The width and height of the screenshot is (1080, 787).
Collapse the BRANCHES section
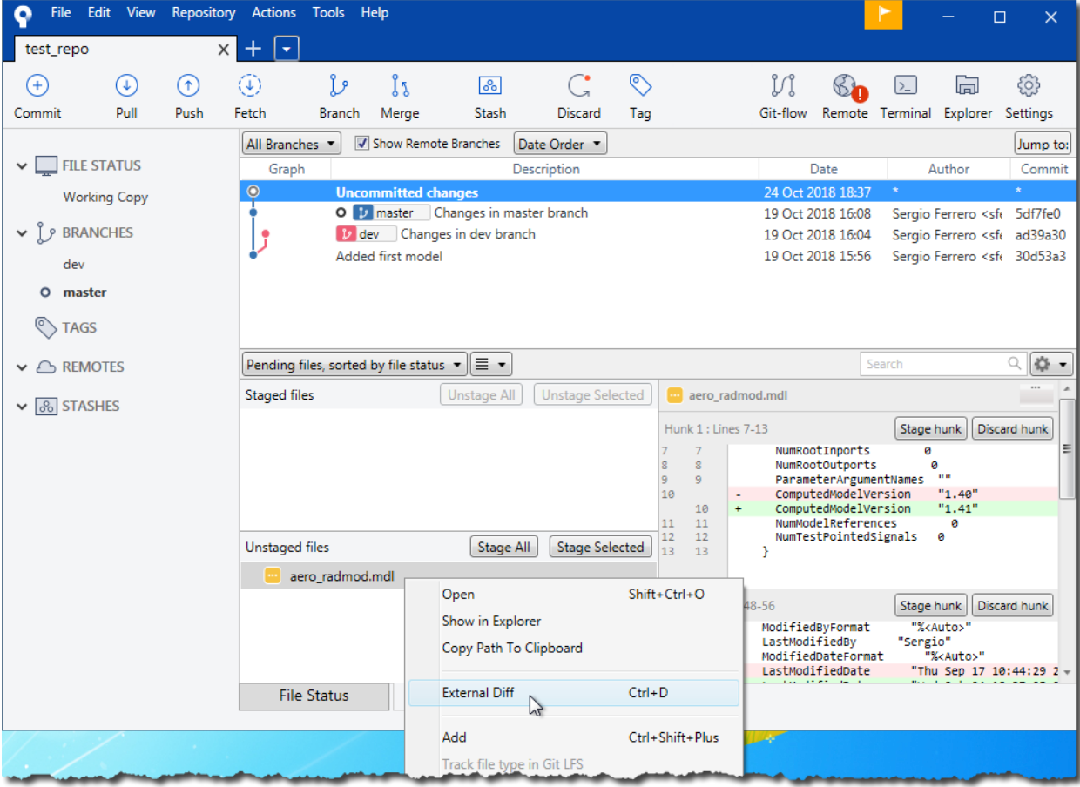coord(22,232)
